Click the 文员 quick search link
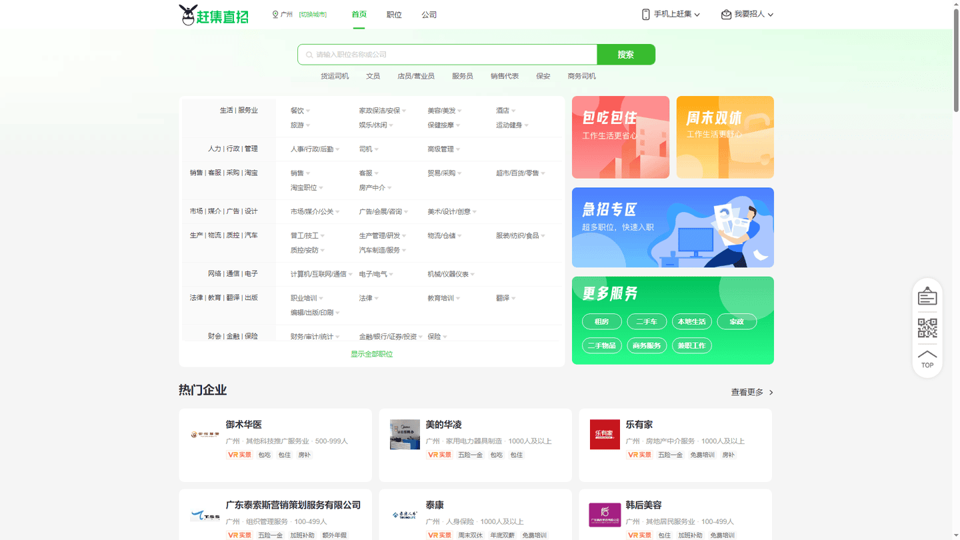Image resolution: width=960 pixels, height=540 pixels. [373, 76]
